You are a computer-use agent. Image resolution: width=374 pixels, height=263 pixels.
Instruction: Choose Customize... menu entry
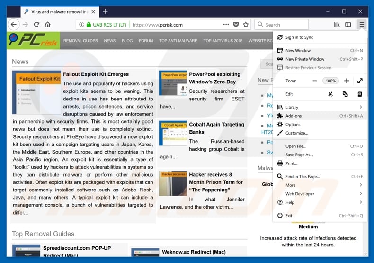(320, 133)
